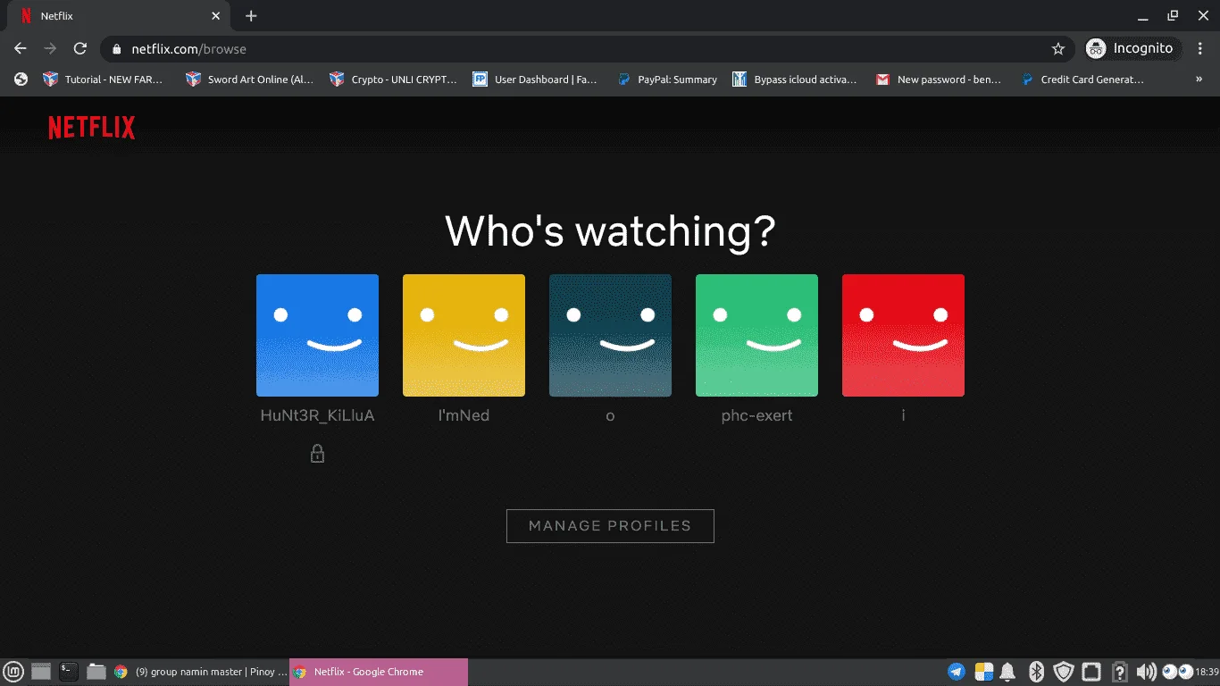Close the Netflix tab
The height and width of the screenshot is (686, 1220).
[216, 16]
